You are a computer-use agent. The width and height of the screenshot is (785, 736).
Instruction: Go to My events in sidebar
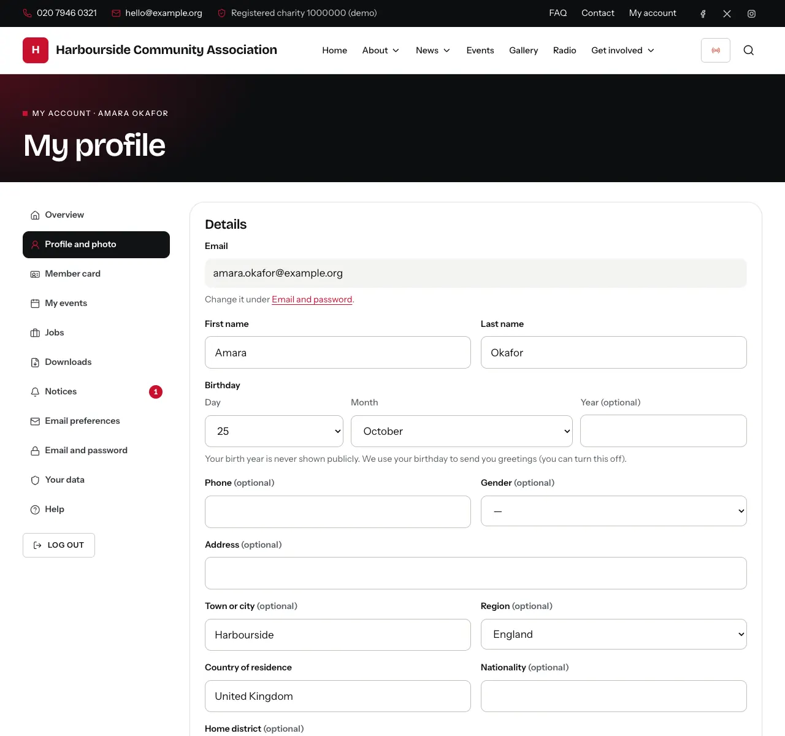pyautogui.click(x=96, y=304)
